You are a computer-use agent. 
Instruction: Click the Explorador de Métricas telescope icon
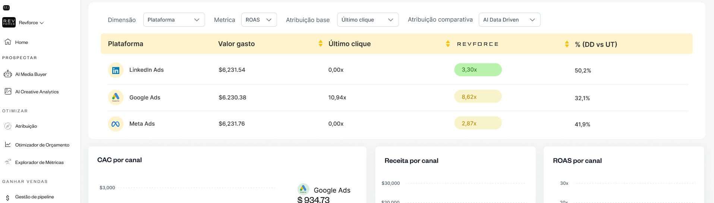click(8, 162)
